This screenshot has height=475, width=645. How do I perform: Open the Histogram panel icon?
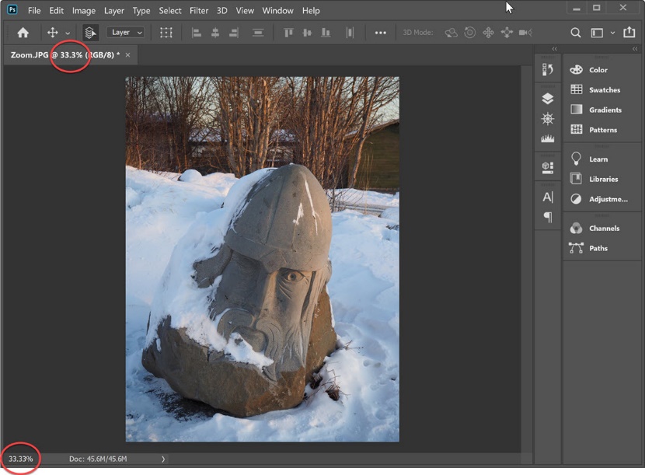[548, 138]
